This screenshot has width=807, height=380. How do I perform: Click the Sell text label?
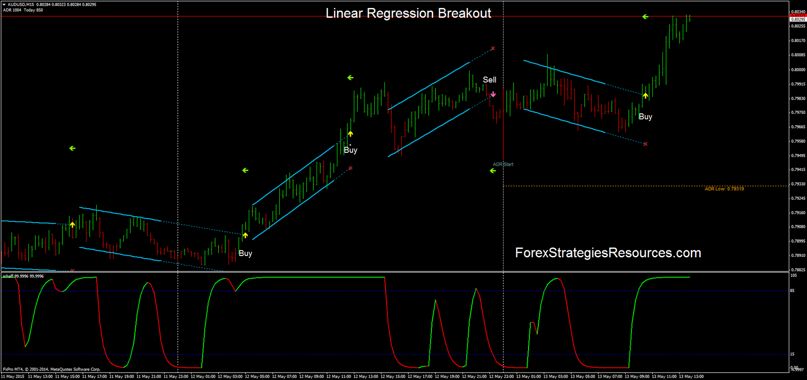point(490,80)
